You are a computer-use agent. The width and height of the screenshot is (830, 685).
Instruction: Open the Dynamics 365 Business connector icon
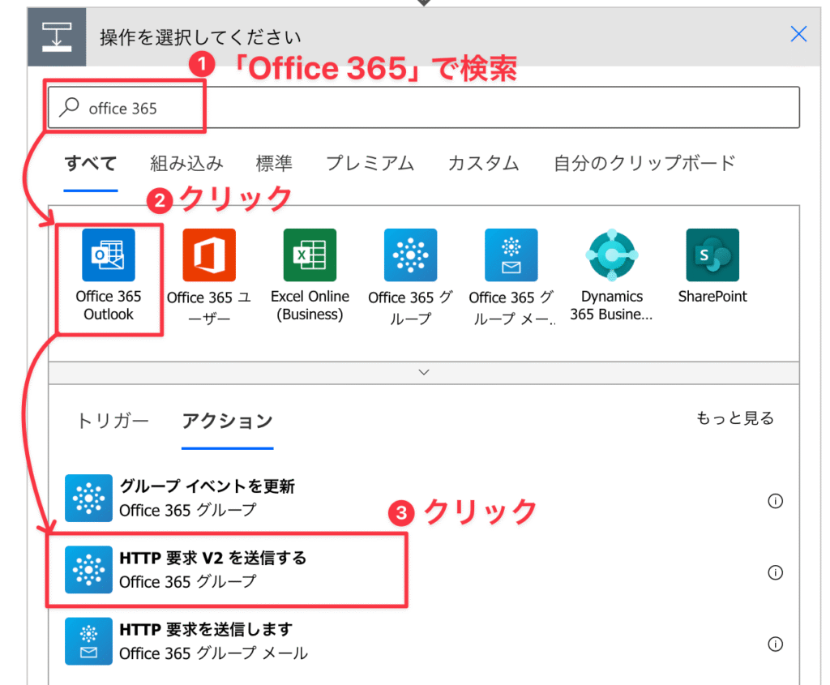(x=612, y=255)
